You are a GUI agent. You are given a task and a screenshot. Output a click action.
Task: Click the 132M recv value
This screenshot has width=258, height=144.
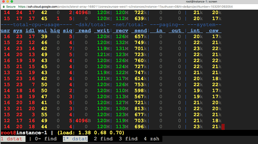122,43
